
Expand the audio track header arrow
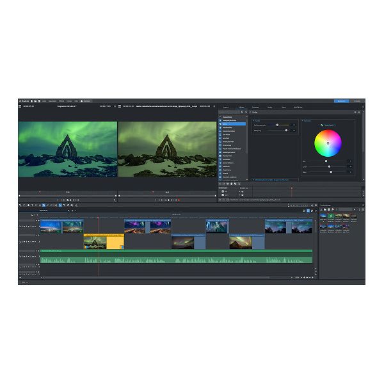(x=36, y=251)
